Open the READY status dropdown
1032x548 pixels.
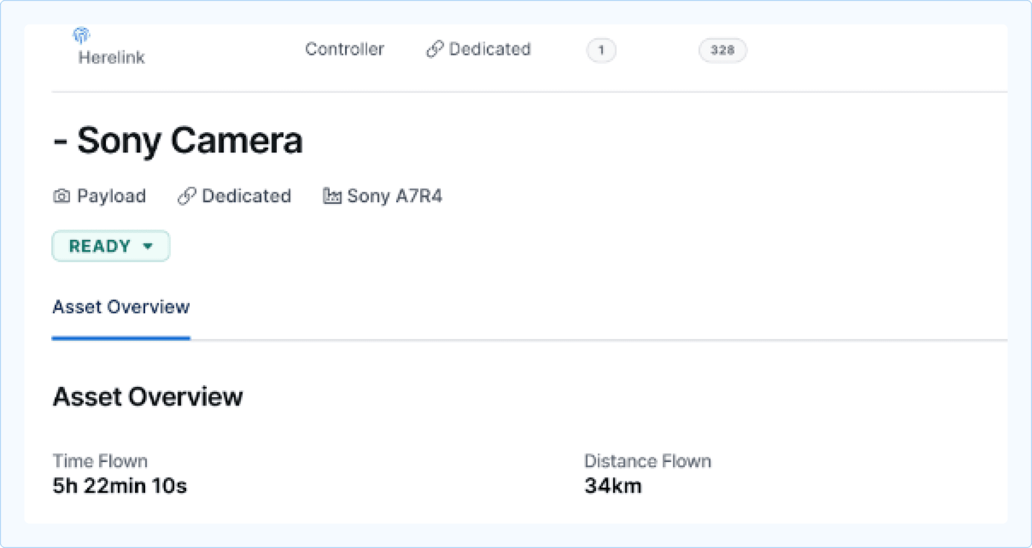click(x=111, y=246)
